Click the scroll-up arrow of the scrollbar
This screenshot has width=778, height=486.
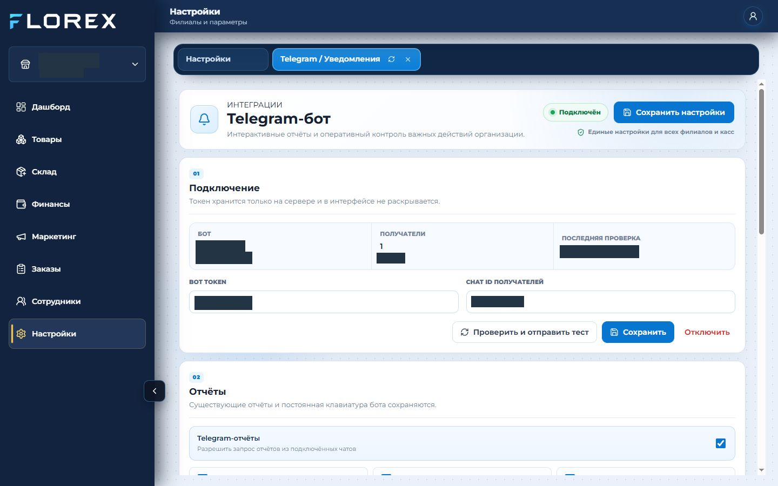pos(761,84)
